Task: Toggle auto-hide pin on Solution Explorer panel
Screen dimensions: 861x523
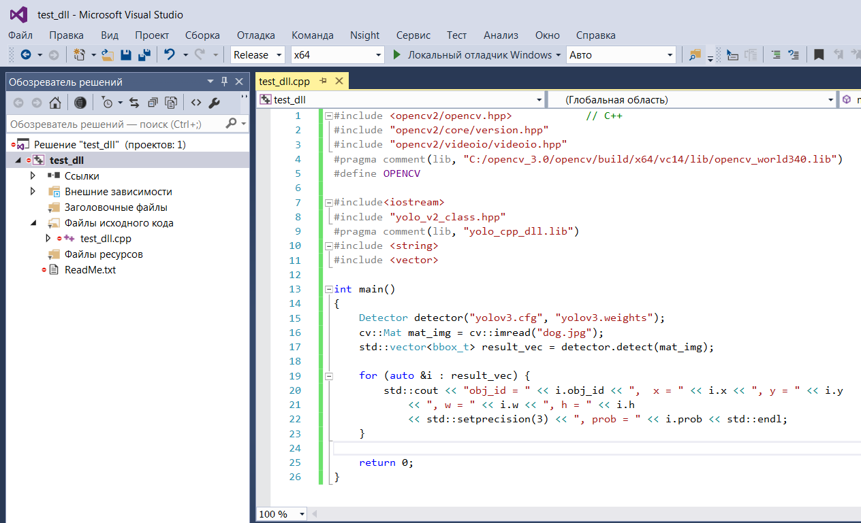Action: (225, 82)
